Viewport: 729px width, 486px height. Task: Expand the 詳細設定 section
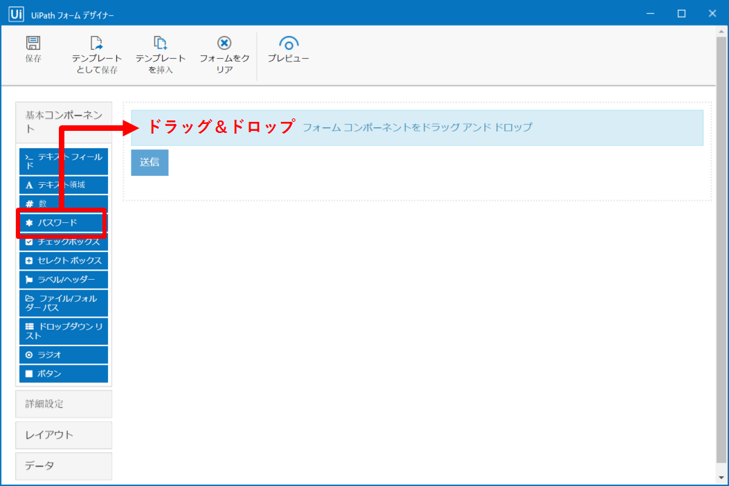[63, 404]
